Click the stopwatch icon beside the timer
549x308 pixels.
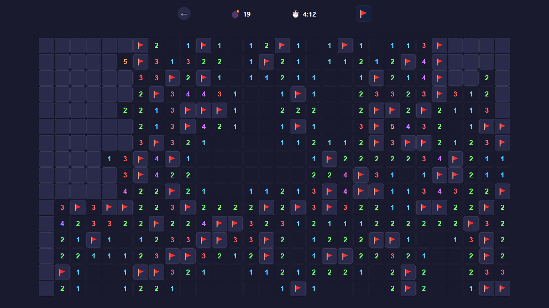click(295, 14)
